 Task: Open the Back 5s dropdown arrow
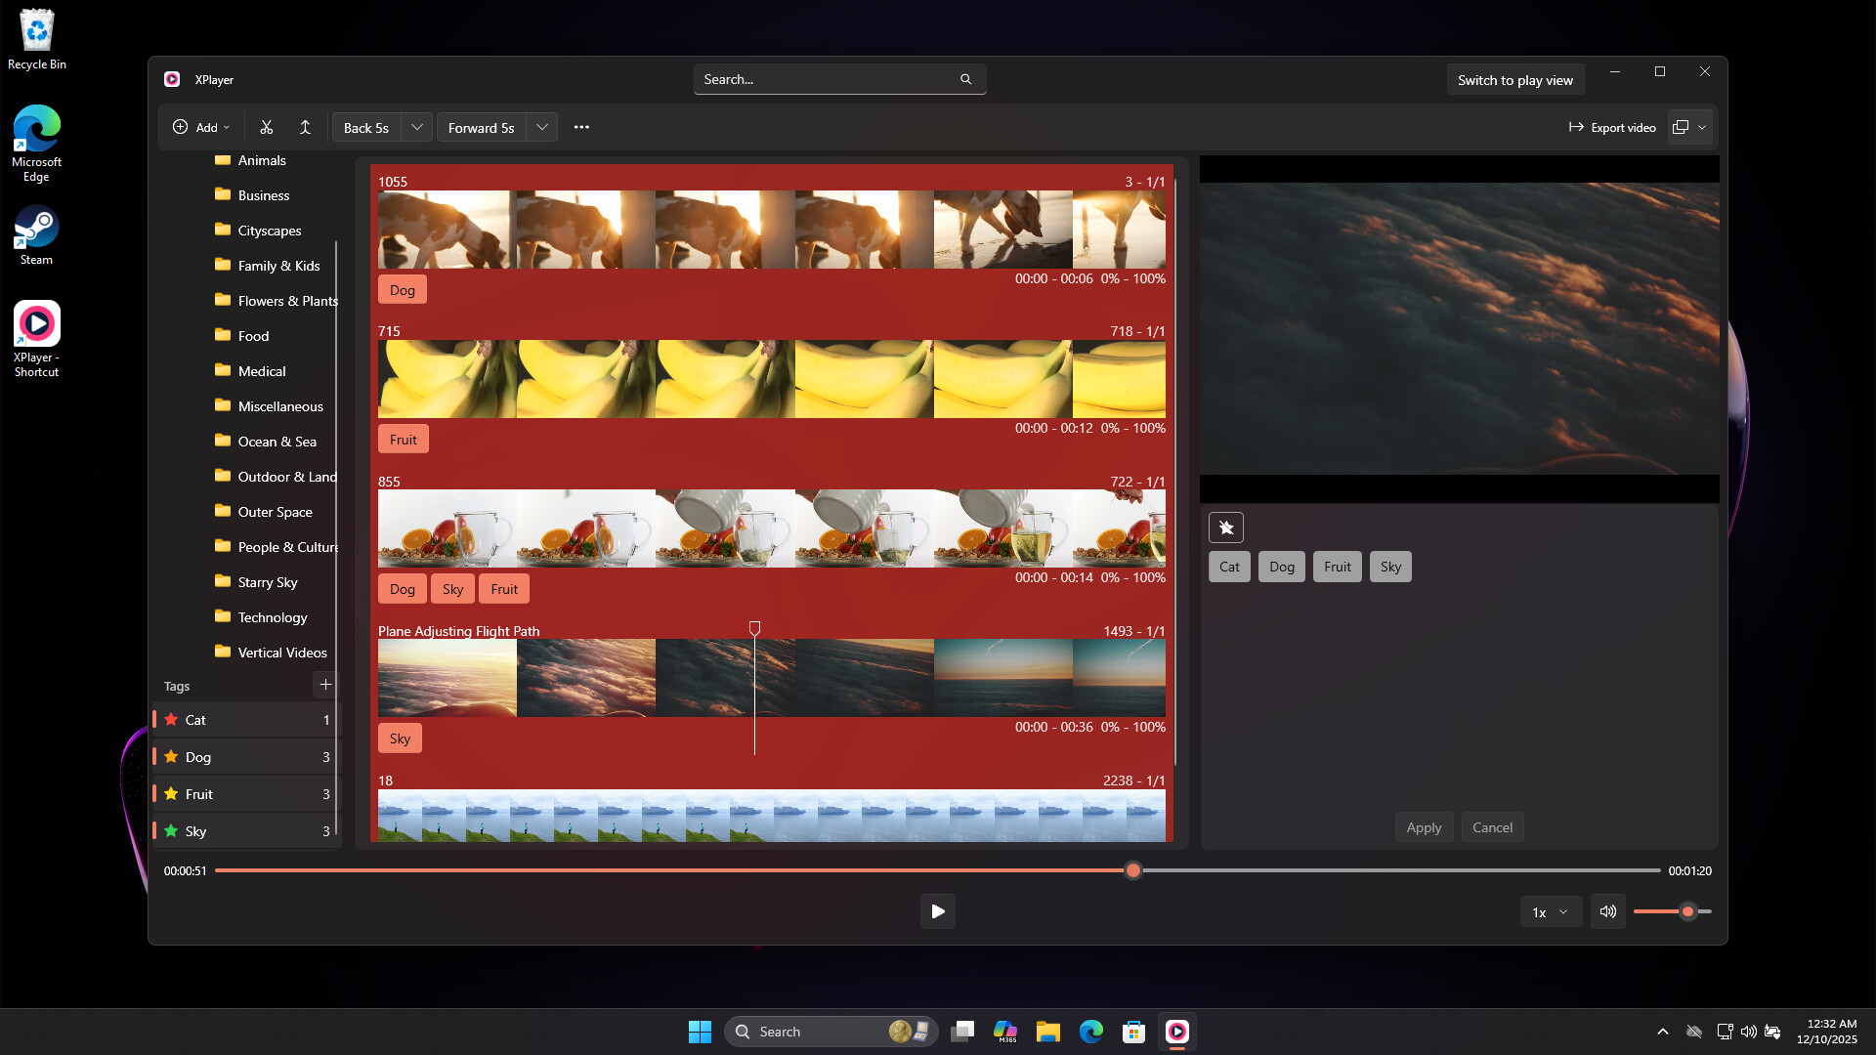click(x=416, y=127)
